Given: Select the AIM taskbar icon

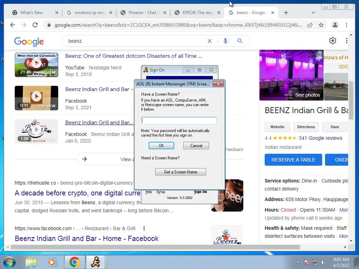Looking at the screenshot, I should coord(95,262).
